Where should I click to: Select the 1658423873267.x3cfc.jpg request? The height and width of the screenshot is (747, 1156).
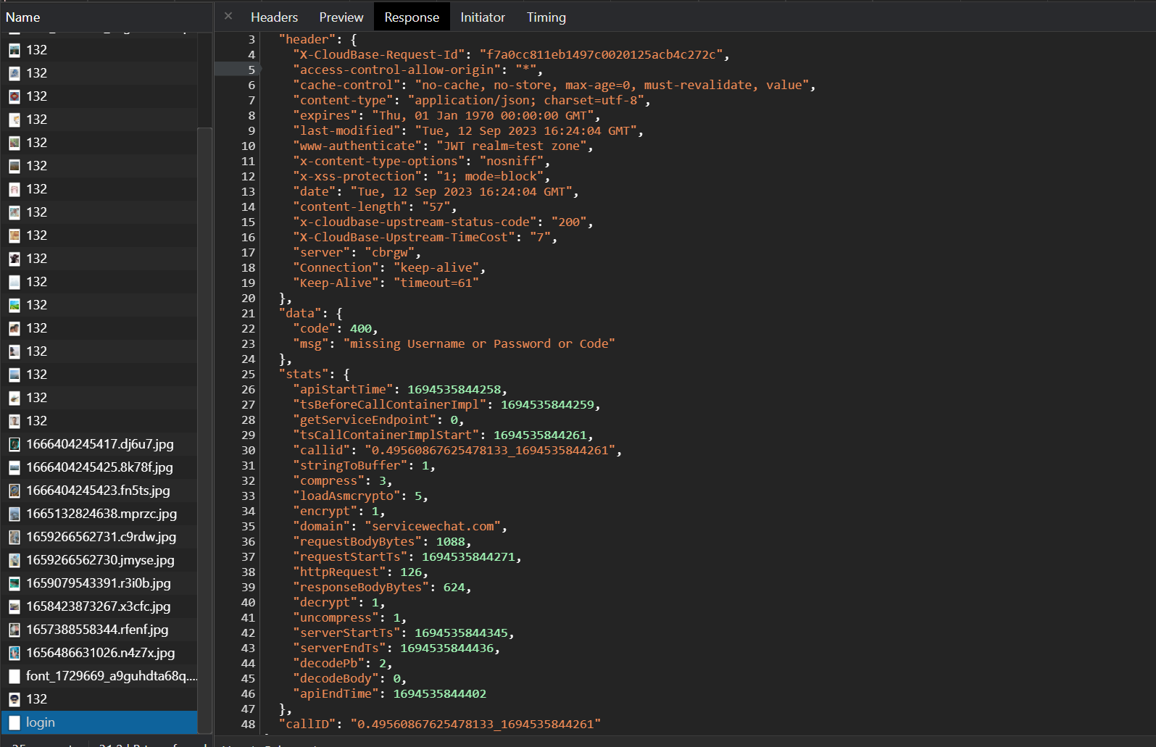pos(99,606)
